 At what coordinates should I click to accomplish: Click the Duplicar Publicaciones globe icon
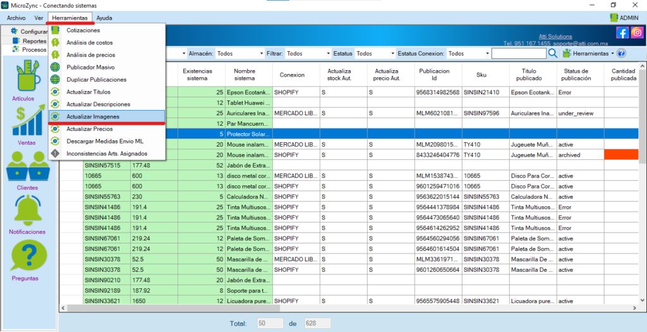pyautogui.click(x=56, y=79)
